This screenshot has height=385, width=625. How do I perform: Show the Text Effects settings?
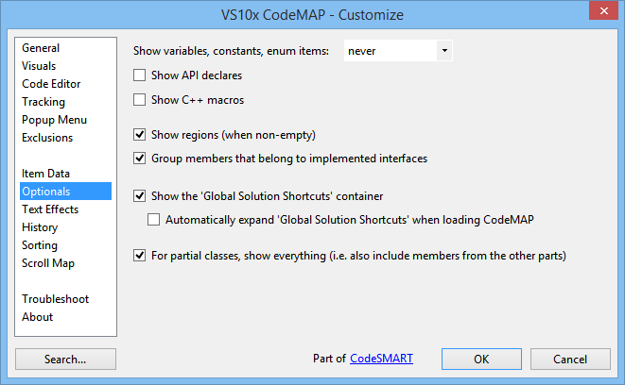(50, 209)
